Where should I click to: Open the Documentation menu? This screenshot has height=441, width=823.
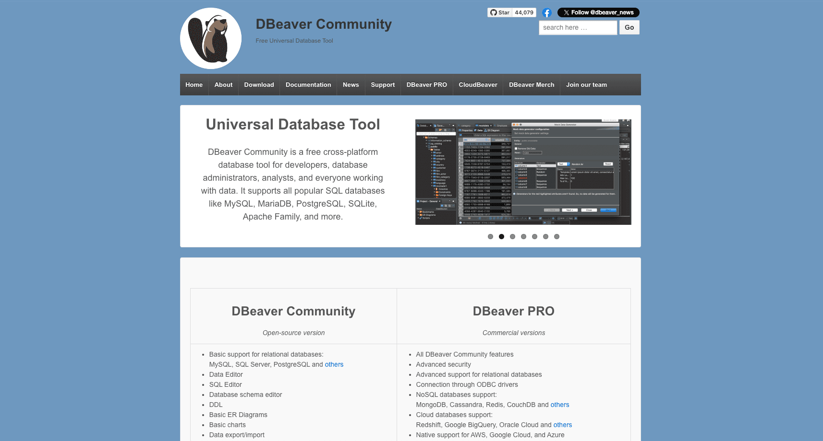pos(308,85)
